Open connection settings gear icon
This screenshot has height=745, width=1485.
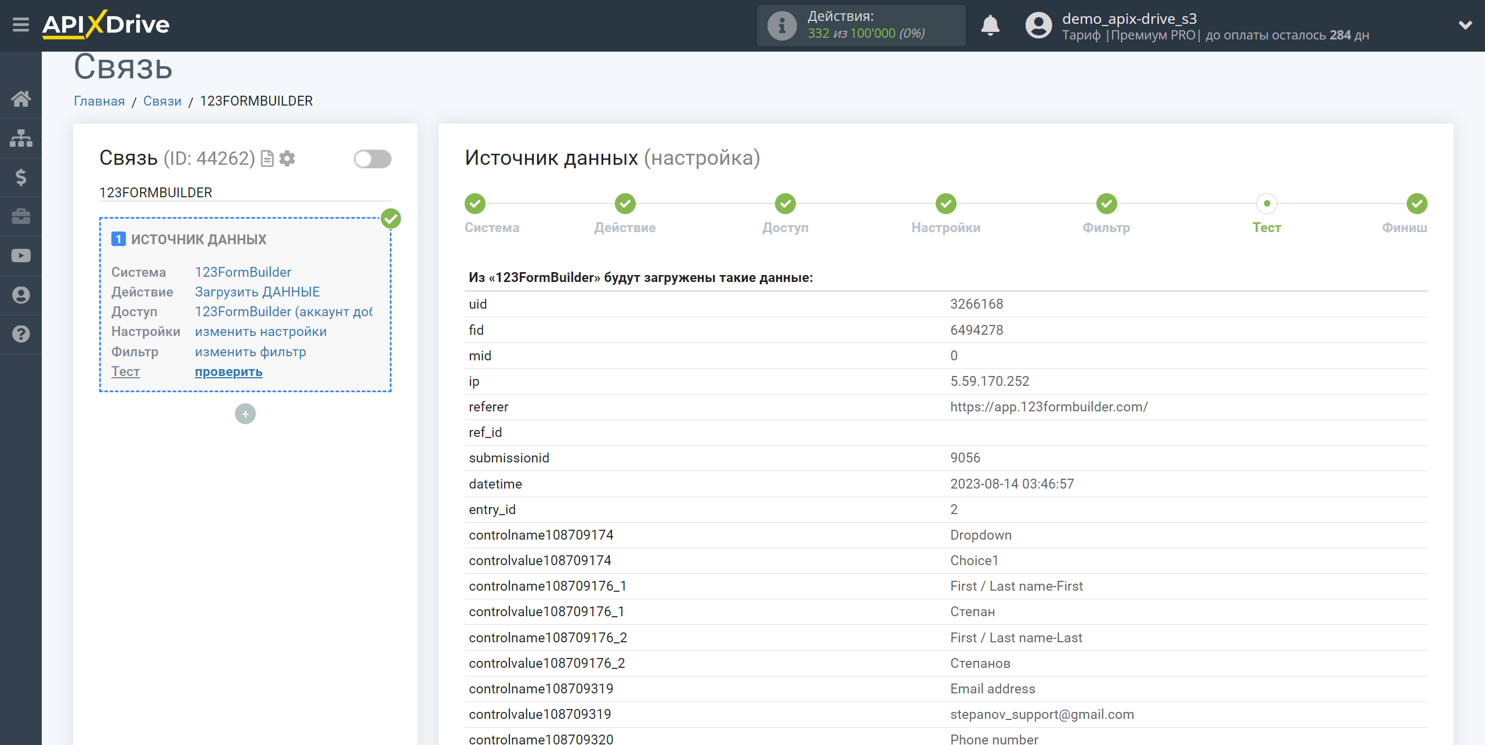point(287,158)
